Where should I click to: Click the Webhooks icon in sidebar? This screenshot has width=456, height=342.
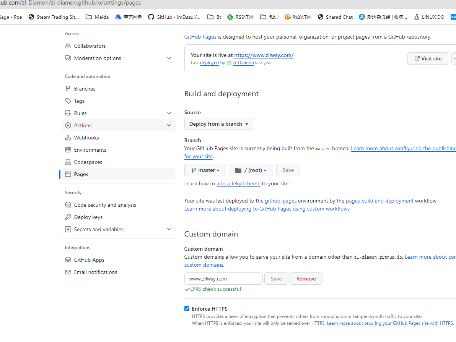tap(68, 138)
